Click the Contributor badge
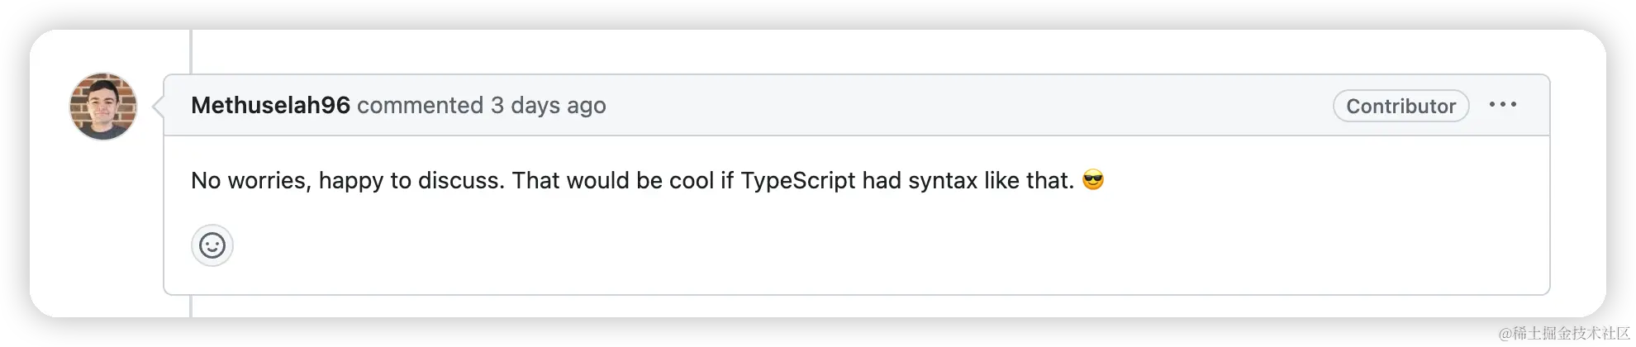The width and height of the screenshot is (1636, 347). pyautogui.click(x=1400, y=106)
